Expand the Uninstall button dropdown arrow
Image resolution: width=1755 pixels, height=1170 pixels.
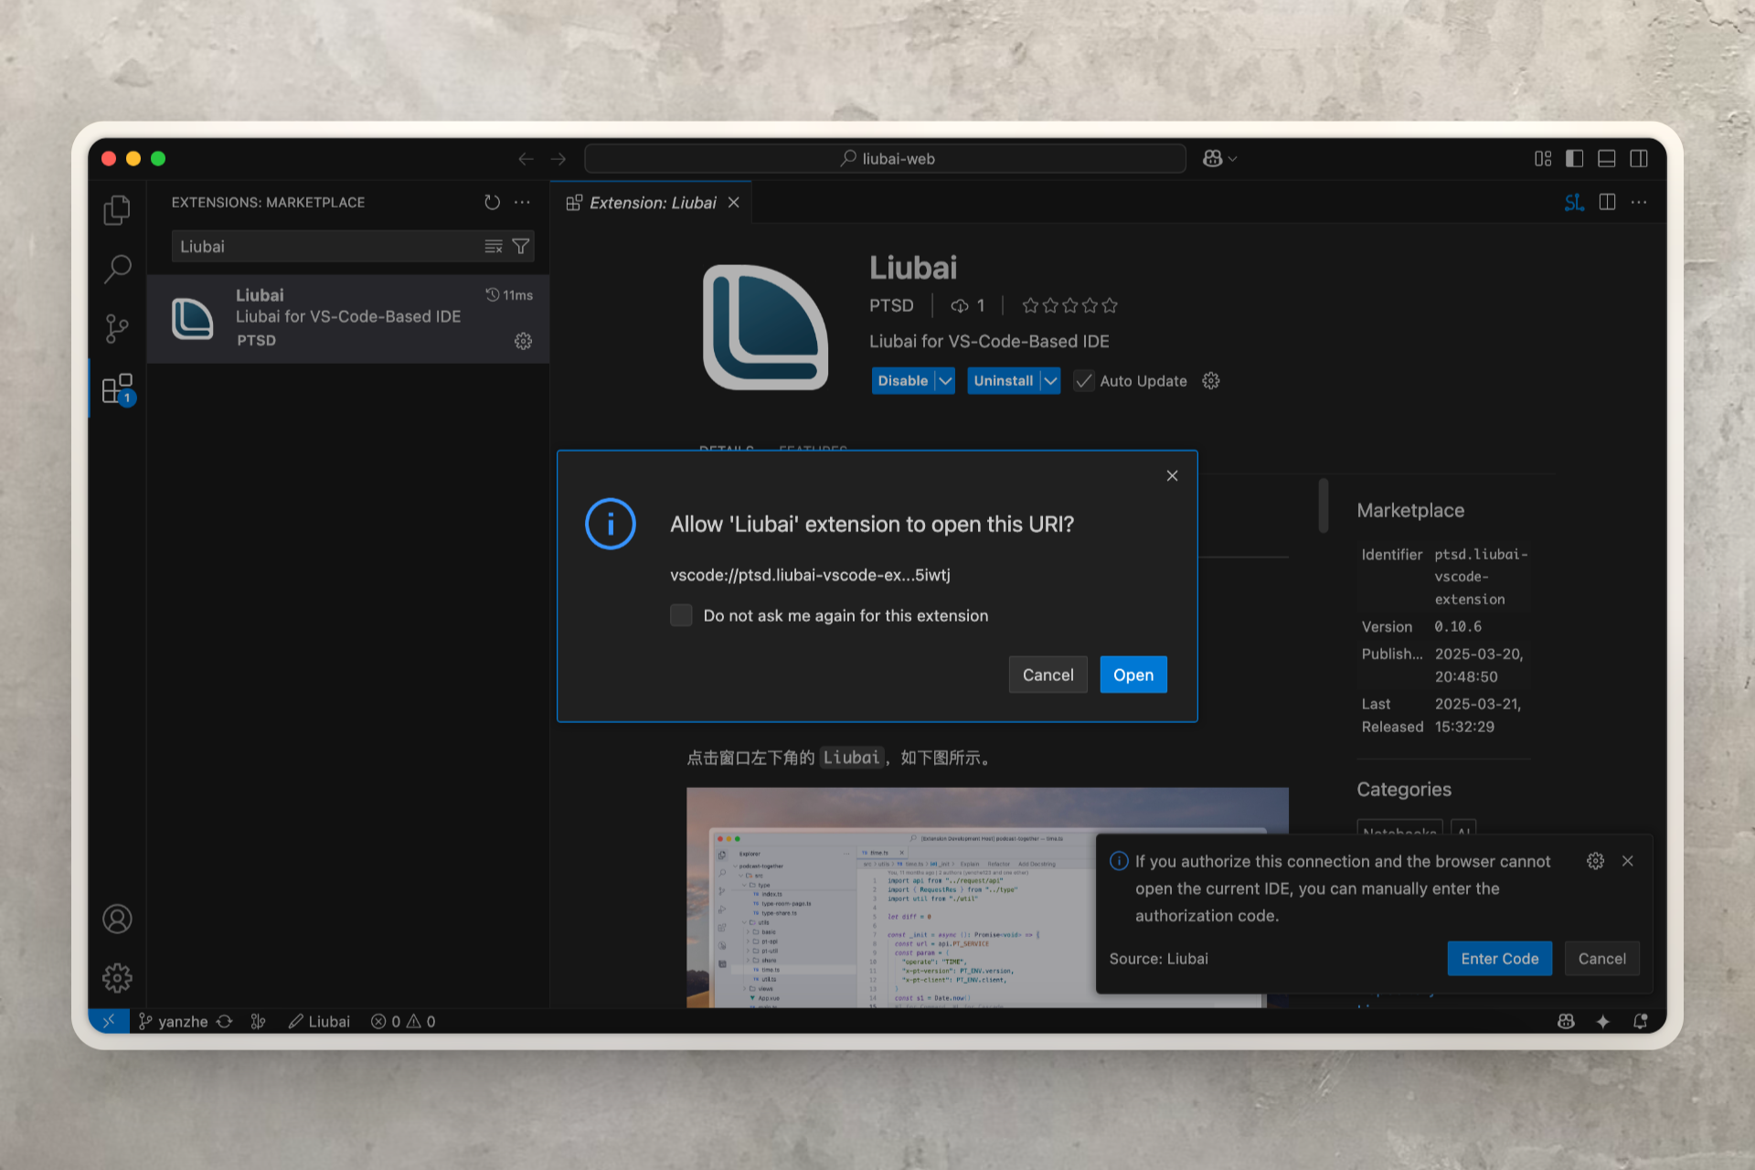point(1050,381)
